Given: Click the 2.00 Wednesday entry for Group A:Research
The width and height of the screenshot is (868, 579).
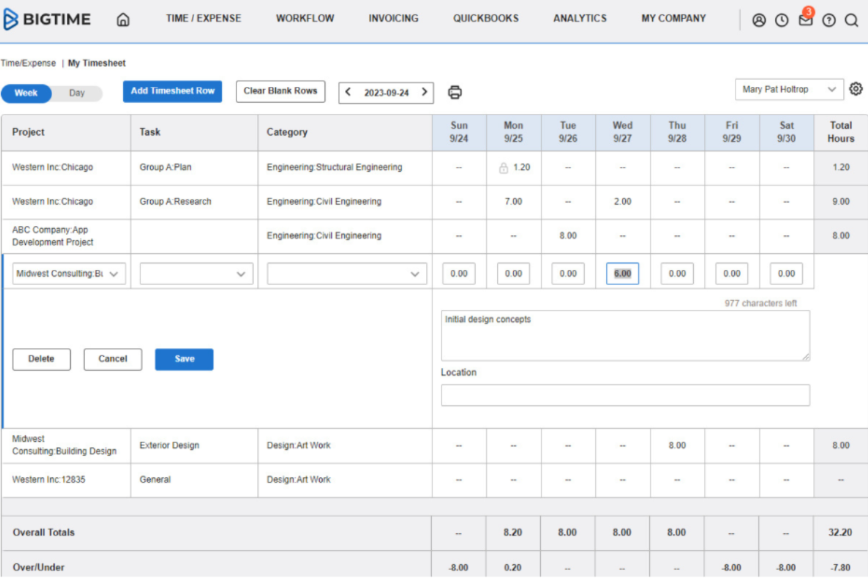Looking at the screenshot, I should 622,202.
